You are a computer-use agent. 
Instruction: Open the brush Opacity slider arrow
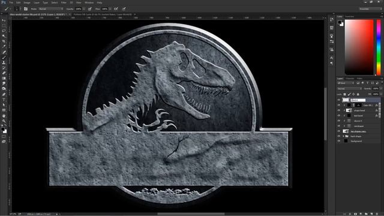tap(84, 9)
